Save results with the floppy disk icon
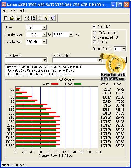The image size is (131, 168). [x=19, y=18]
